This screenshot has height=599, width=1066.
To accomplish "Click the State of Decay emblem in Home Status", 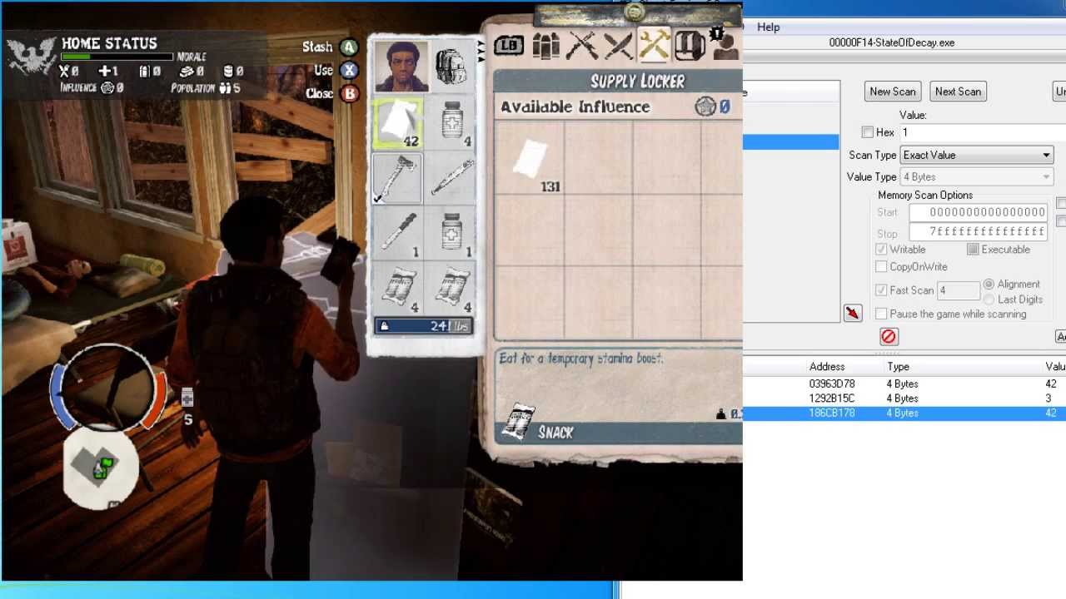I will click(32, 56).
